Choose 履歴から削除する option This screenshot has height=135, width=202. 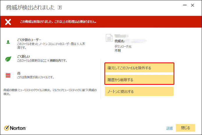(139, 80)
